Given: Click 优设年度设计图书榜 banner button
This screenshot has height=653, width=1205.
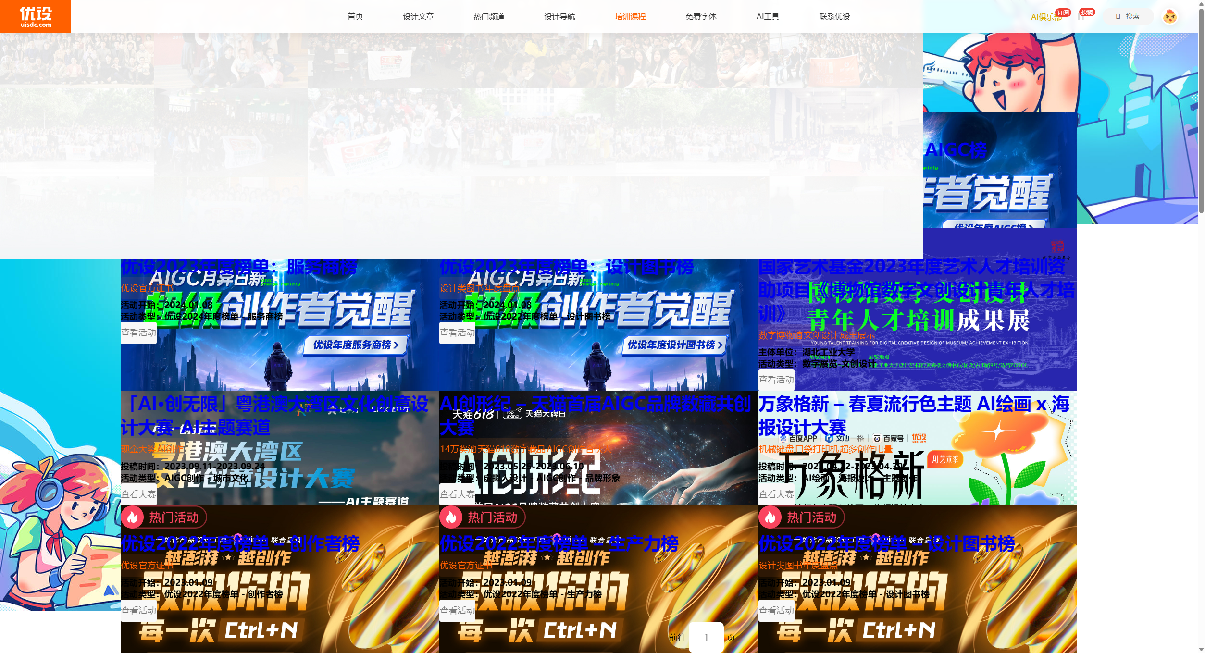Looking at the screenshot, I should tap(675, 345).
